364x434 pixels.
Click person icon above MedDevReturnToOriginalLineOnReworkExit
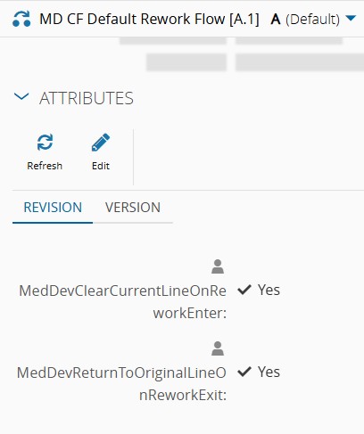point(218,348)
